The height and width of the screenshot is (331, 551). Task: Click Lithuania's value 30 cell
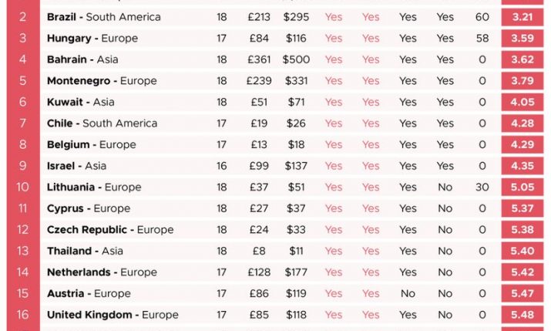click(482, 187)
